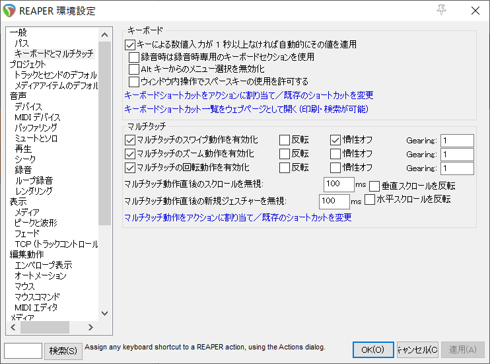This screenshot has height=364, width=490.
Task: Click tree scrollbar down arrow
Action: pos(105,313)
